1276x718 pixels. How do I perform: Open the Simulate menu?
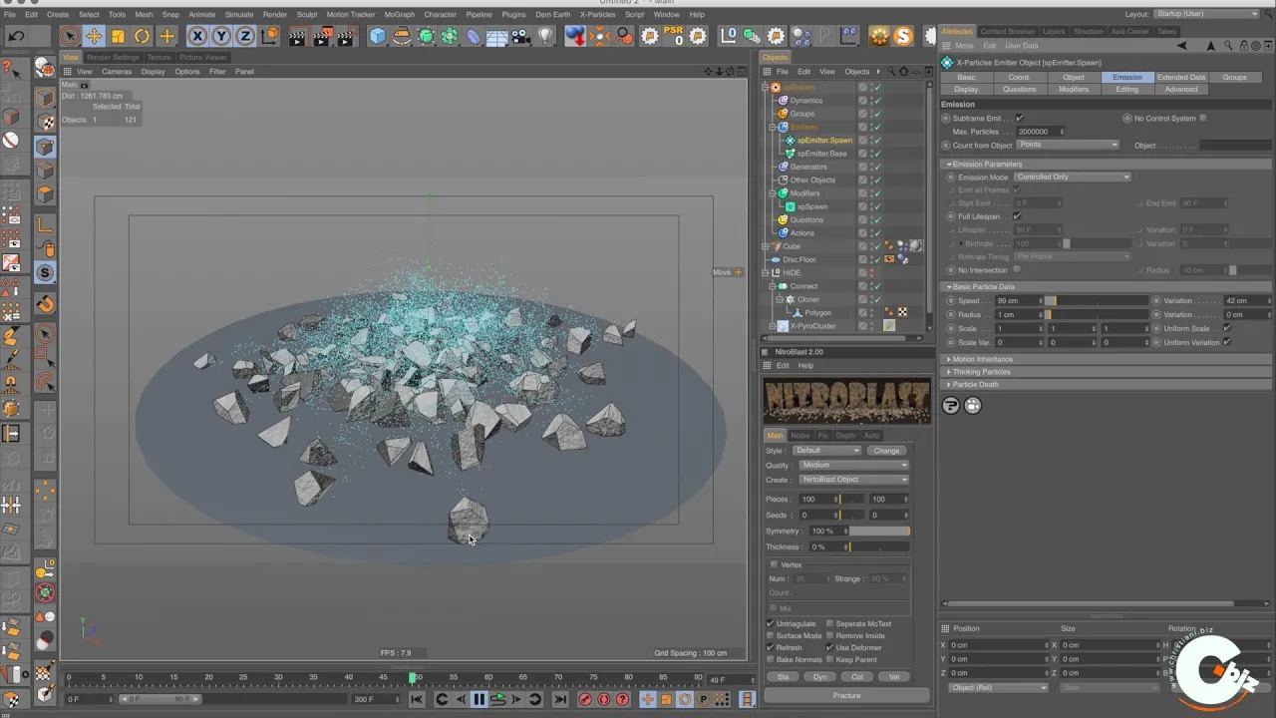pos(239,14)
